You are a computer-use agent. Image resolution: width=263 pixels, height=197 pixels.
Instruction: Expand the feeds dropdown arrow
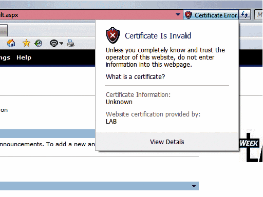point(61,44)
